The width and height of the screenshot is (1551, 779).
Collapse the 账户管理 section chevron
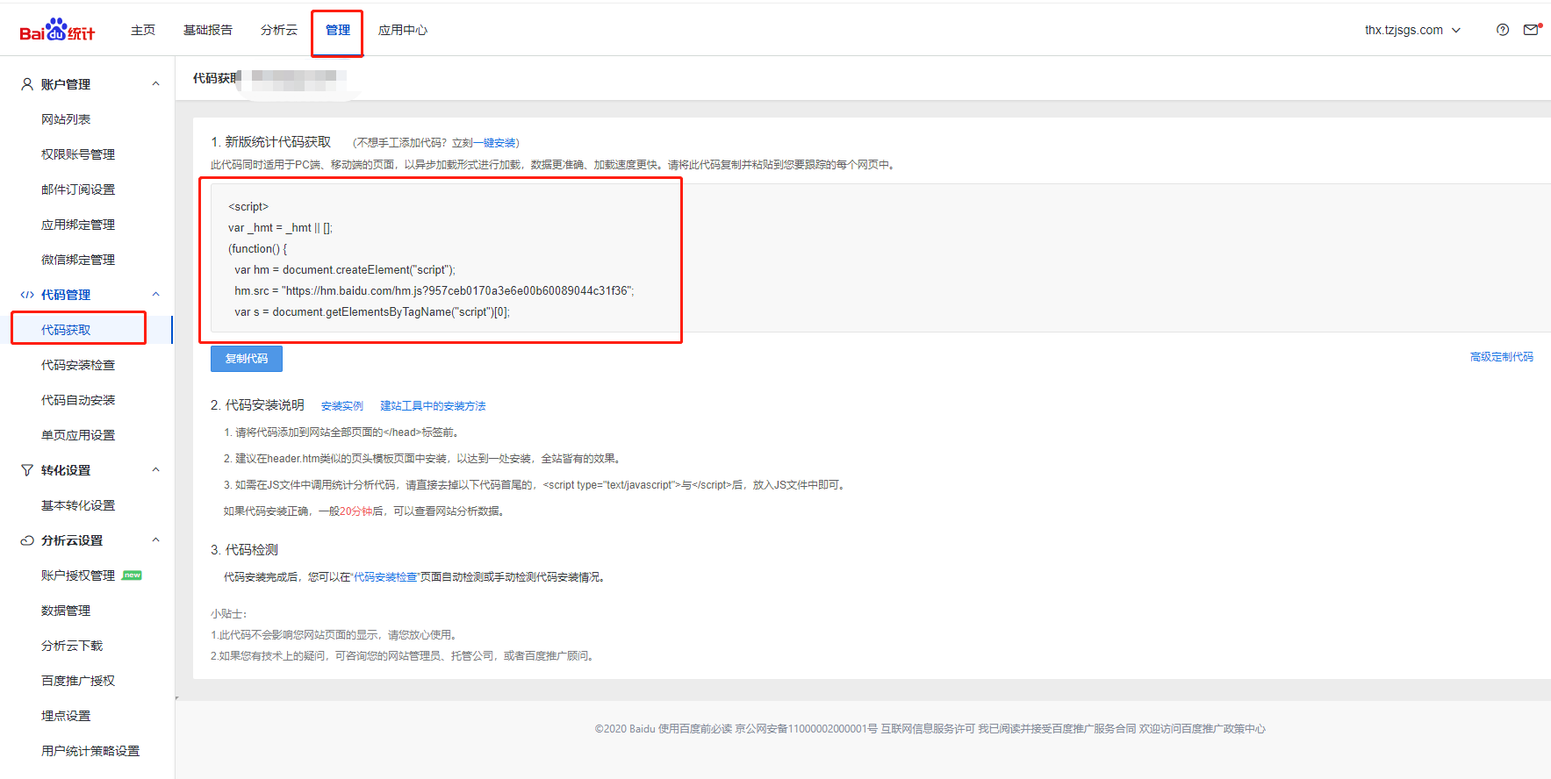pos(156,84)
